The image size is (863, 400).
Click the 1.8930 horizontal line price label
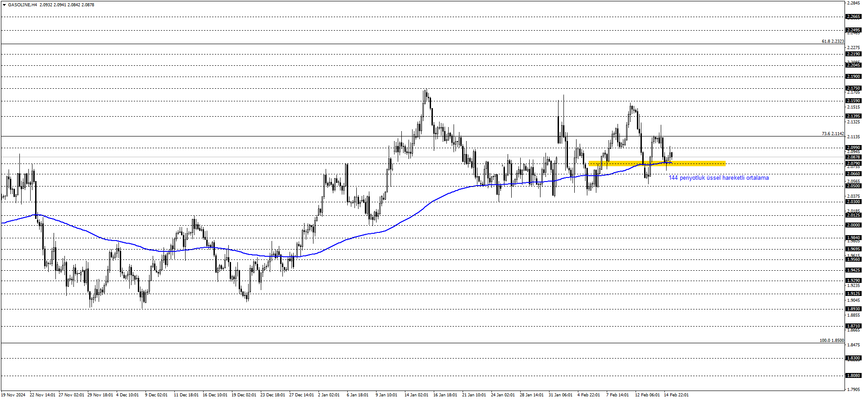click(x=854, y=309)
